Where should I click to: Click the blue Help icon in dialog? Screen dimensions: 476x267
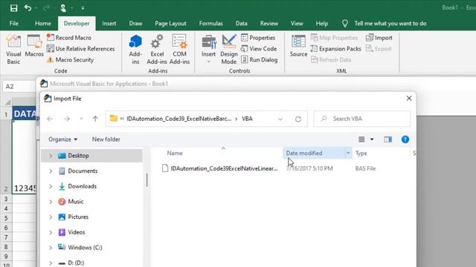coord(405,139)
